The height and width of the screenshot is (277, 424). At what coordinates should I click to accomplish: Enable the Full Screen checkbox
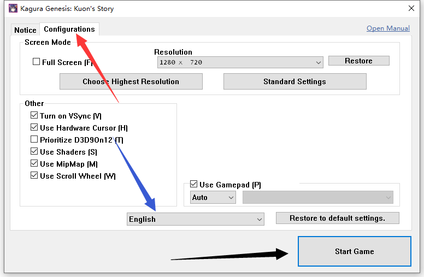[37, 62]
